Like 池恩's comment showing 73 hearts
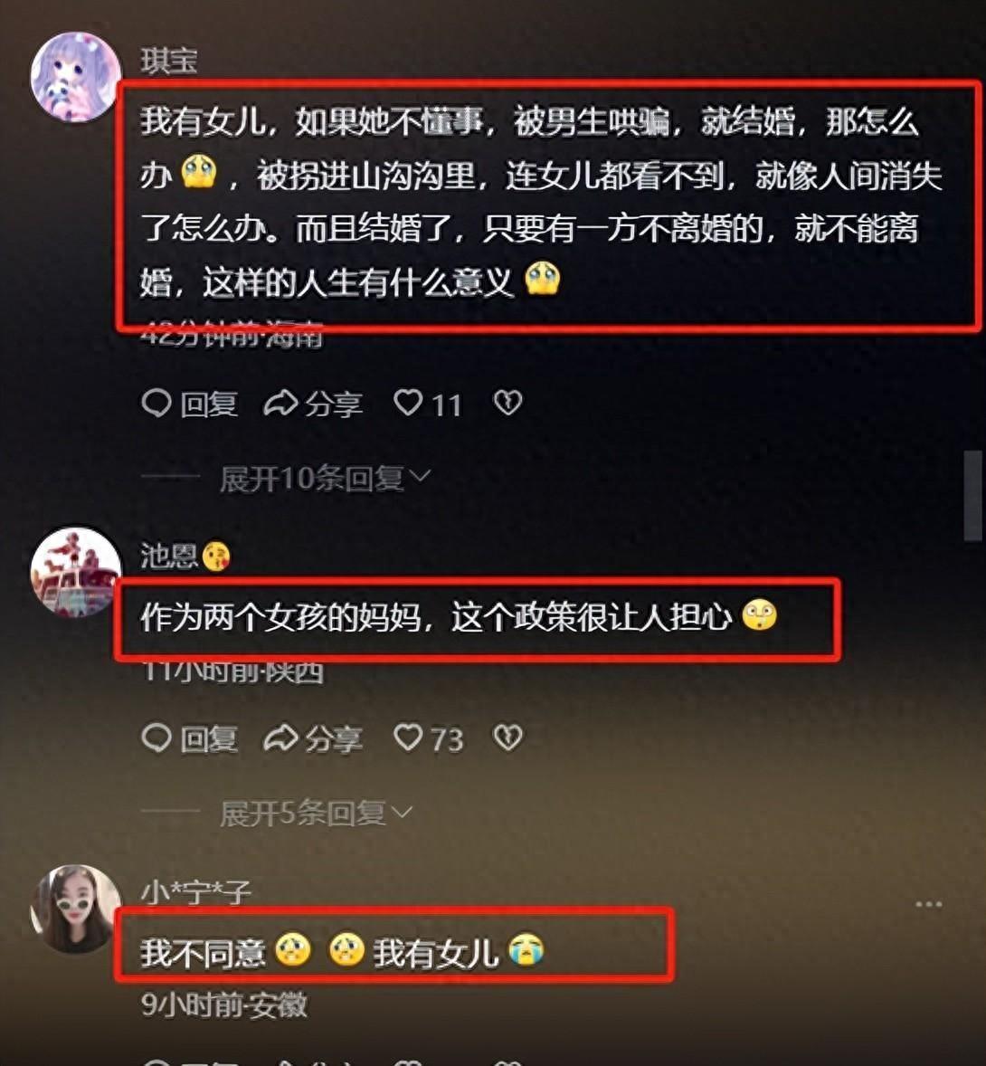Viewport: 986px width, 1066px height. click(429, 738)
